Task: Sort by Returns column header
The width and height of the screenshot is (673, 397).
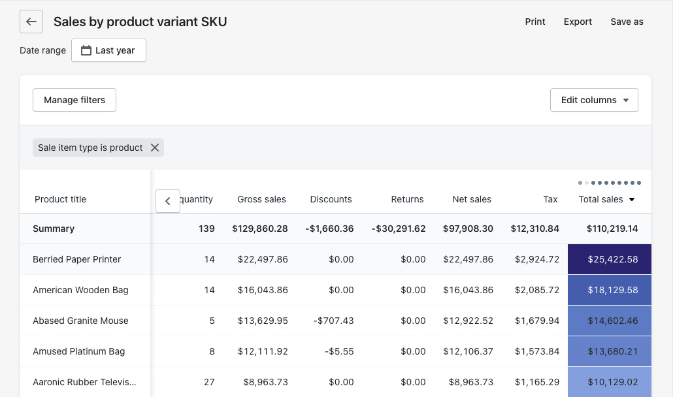Action: click(x=407, y=199)
